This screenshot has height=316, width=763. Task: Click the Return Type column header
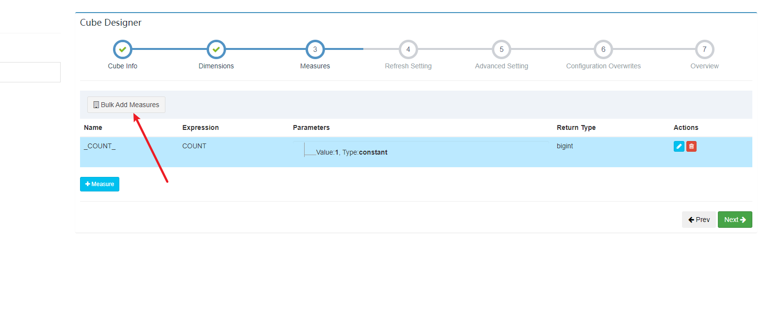pos(576,127)
